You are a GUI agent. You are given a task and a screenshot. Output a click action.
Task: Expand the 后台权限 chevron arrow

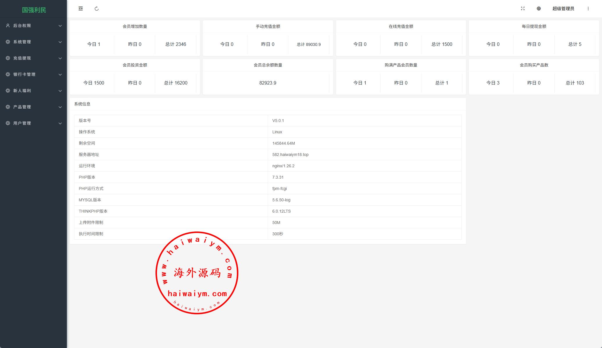(60, 26)
